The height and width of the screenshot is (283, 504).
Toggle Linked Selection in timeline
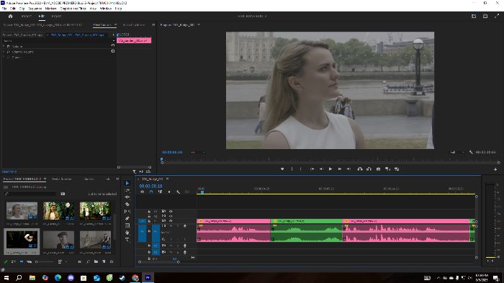(x=160, y=192)
